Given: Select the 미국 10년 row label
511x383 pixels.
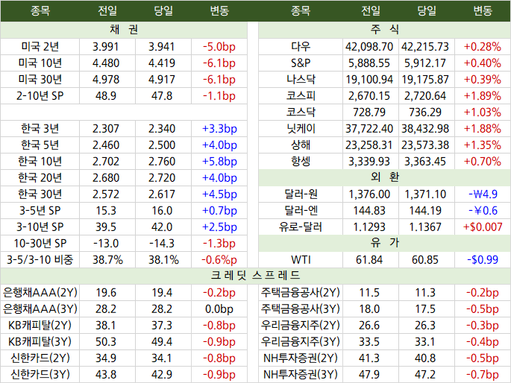Looking at the screenshot, I should pyautogui.click(x=40, y=63).
